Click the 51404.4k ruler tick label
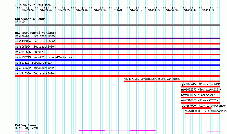The height and width of the screenshot is (134, 227). [x=190, y=10]
